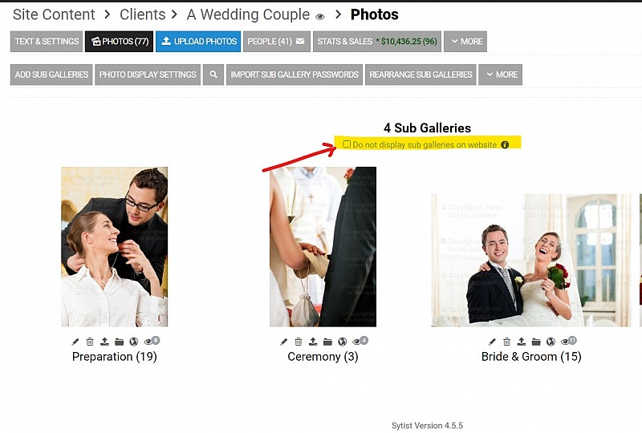Click the info icon beside sub galleries option

[x=505, y=144]
